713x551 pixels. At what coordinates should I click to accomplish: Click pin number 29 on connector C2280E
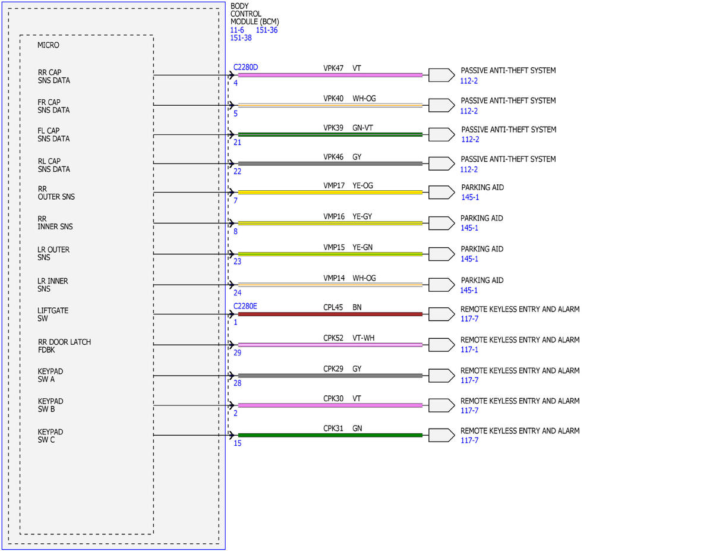[x=238, y=353]
